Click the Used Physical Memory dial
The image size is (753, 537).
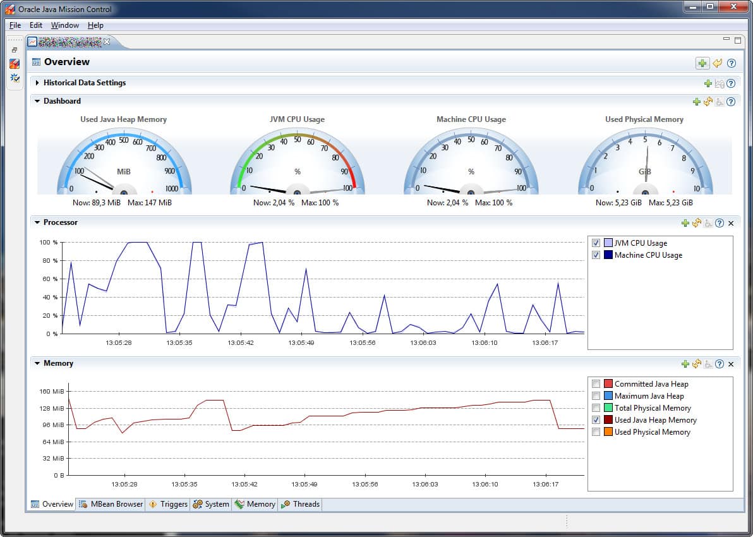tap(645, 162)
